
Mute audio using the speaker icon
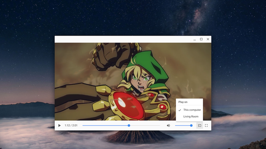pos(168,126)
